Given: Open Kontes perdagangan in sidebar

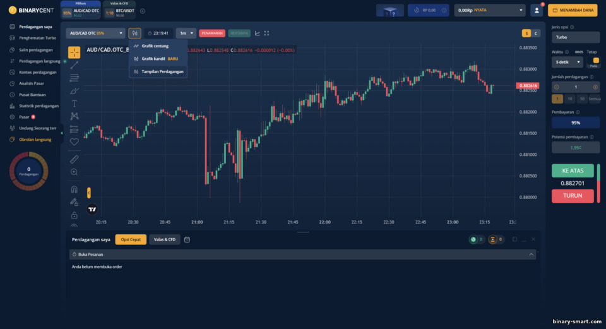Looking at the screenshot, I should pyautogui.click(x=37, y=72).
